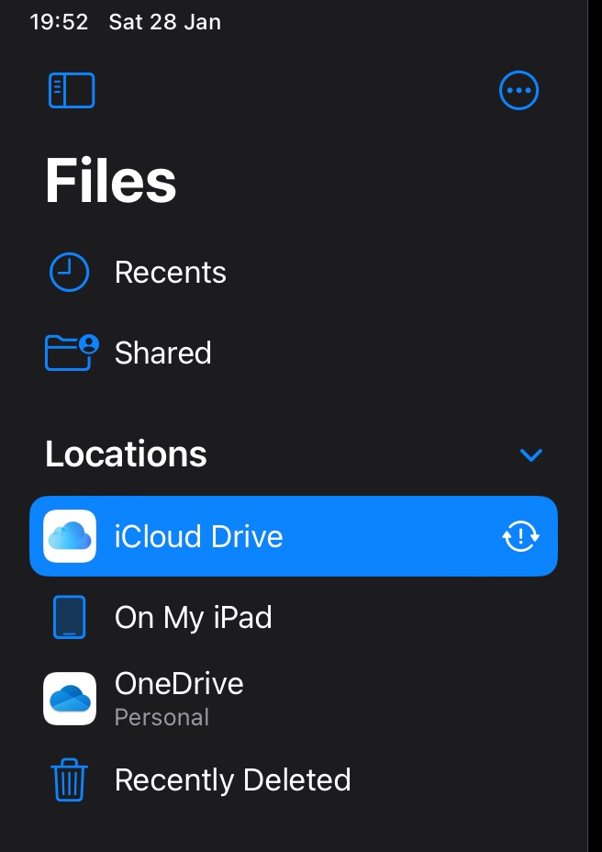602x852 pixels.
Task: Collapse the Locations section chevron
Action: 530,454
